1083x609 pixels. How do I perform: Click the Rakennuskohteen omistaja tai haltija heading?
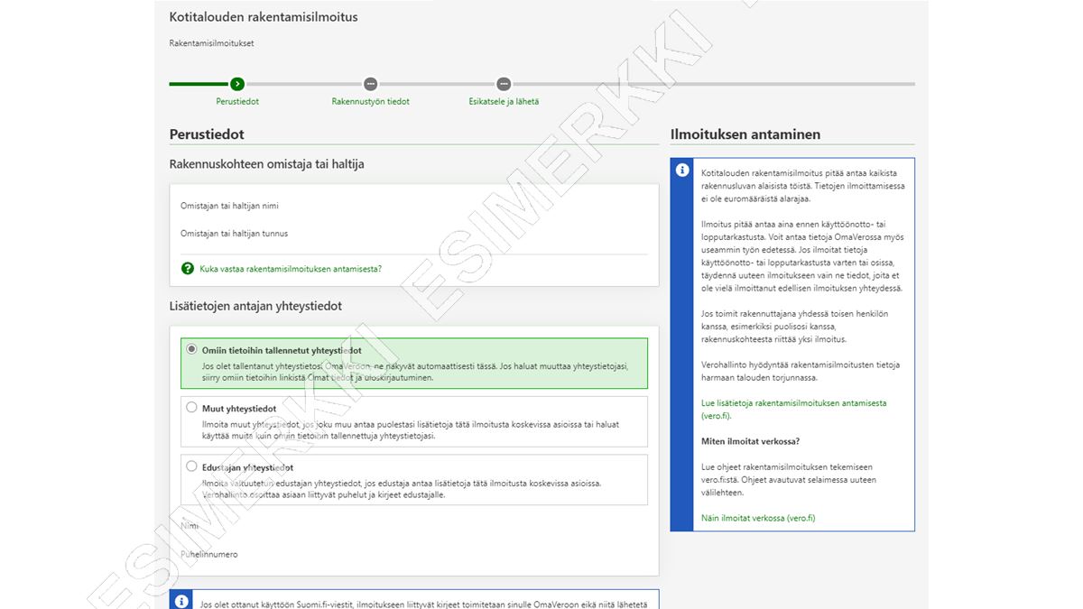coord(267,164)
